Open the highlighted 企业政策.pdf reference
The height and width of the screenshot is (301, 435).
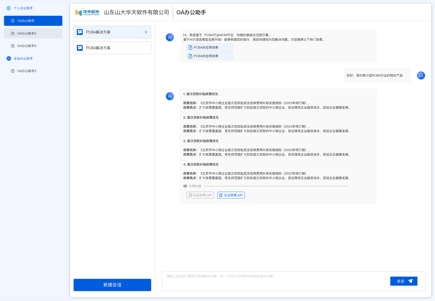[231, 195]
